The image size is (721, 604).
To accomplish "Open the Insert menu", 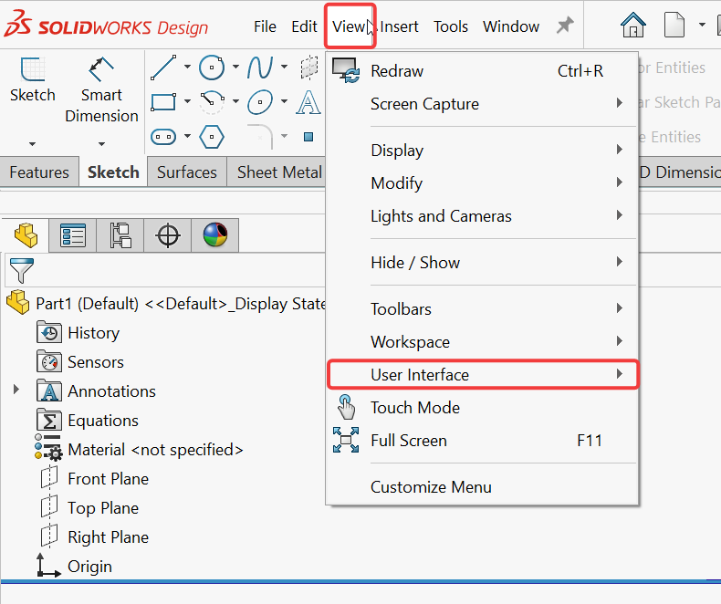I will 399,26.
